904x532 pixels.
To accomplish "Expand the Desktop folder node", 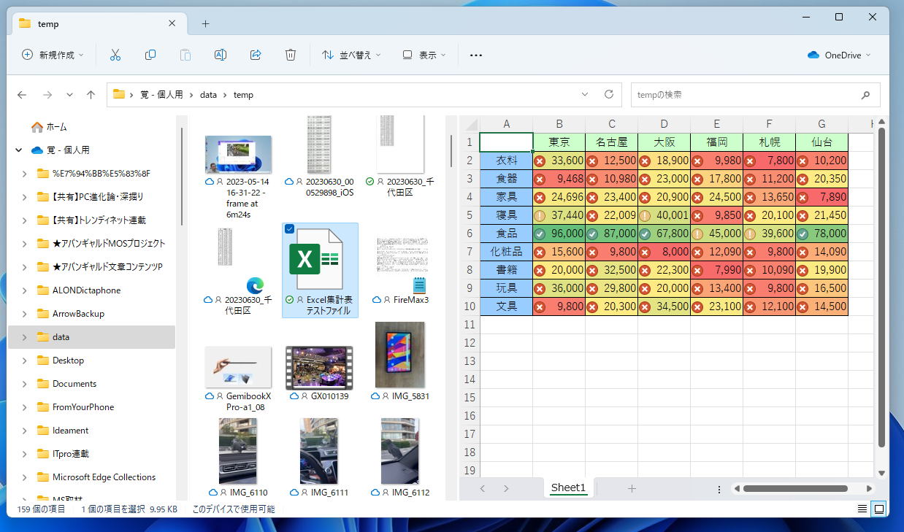I will pyautogui.click(x=25, y=361).
